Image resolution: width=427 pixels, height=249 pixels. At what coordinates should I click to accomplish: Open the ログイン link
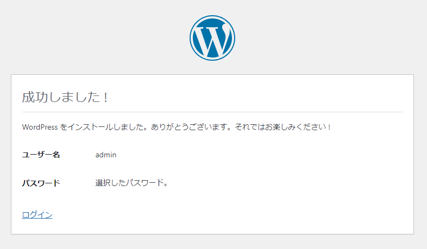tap(37, 215)
